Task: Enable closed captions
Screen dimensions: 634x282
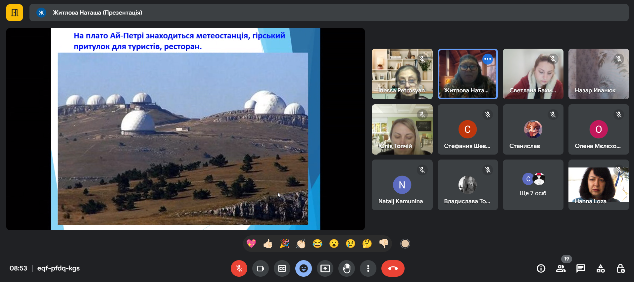Action: click(x=282, y=268)
